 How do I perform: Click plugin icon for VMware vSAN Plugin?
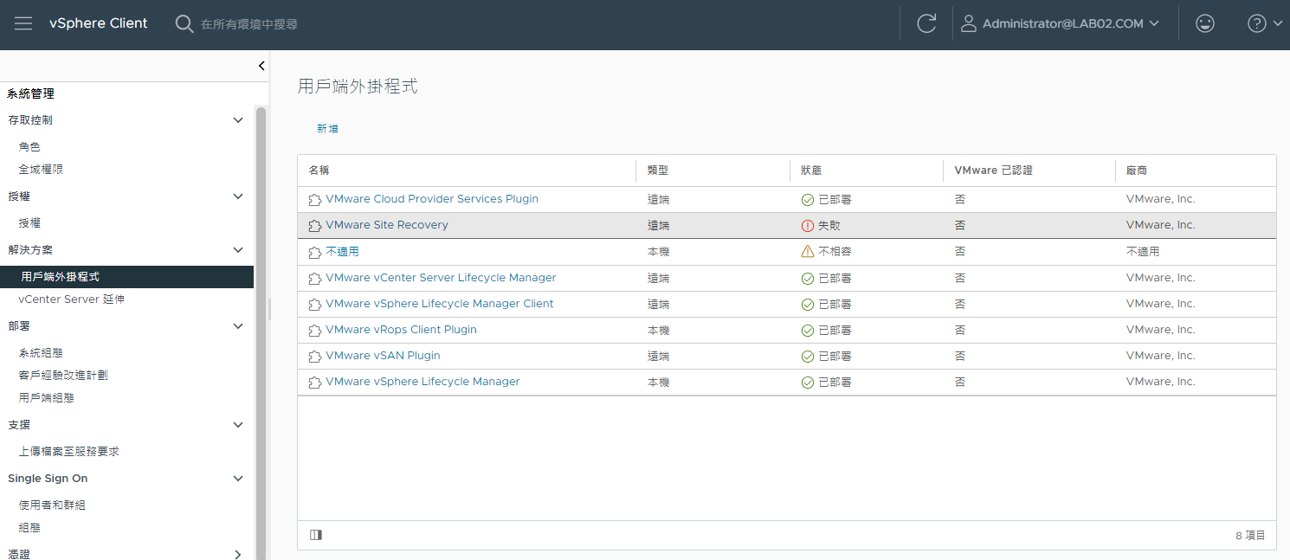pos(315,357)
